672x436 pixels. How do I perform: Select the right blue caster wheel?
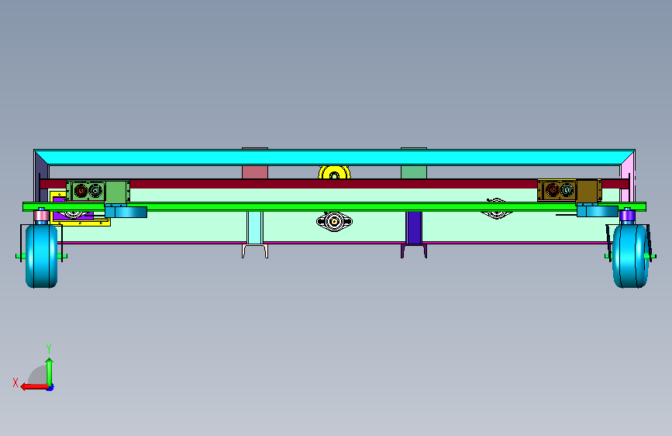click(x=630, y=256)
